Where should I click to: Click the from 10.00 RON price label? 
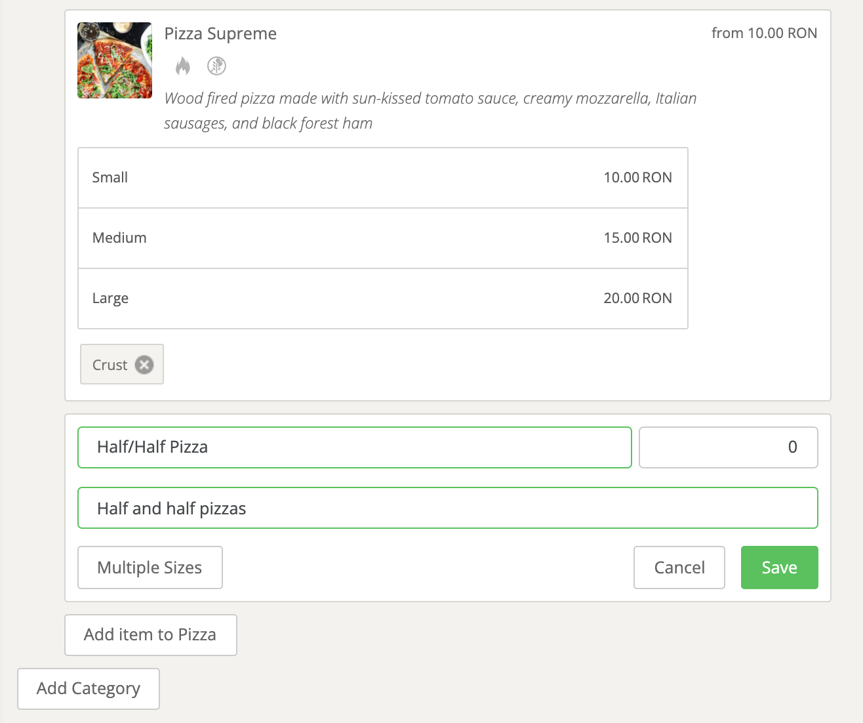click(764, 33)
